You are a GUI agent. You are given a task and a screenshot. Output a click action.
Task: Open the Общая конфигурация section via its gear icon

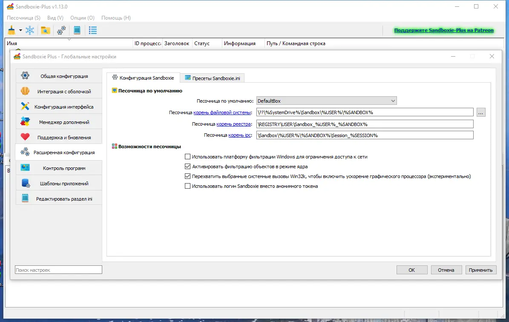click(x=25, y=76)
